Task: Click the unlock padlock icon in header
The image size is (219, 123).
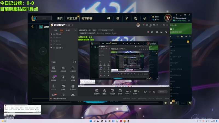Action: click(152, 32)
